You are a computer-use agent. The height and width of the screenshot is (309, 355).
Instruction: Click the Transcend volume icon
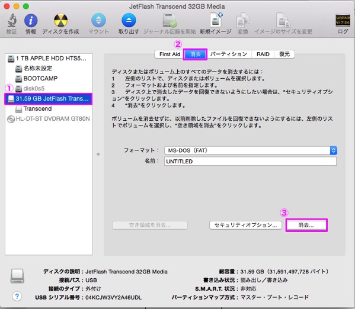point(18,109)
